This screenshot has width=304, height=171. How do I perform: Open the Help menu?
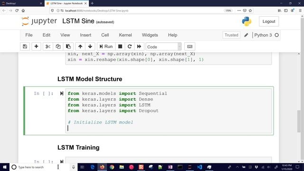[172, 35]
